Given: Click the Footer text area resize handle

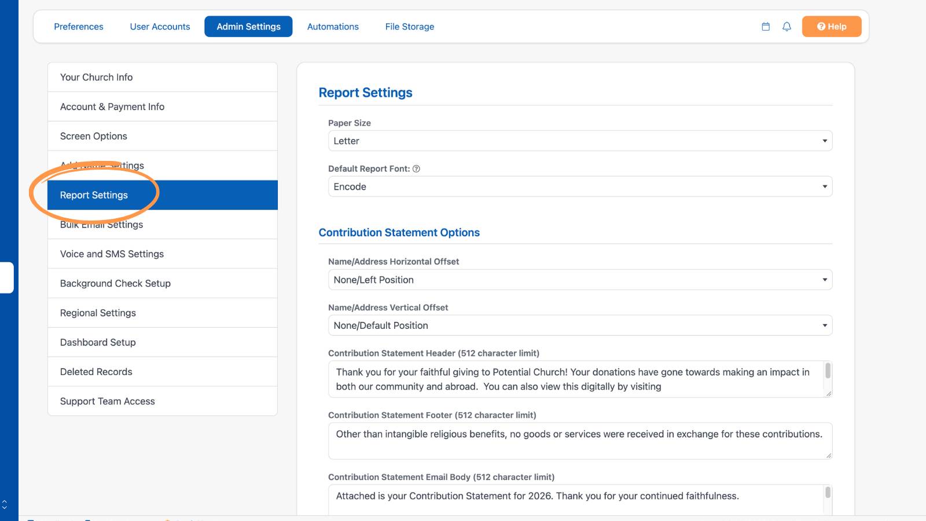Looking at the screenshot, I should 829,456.
